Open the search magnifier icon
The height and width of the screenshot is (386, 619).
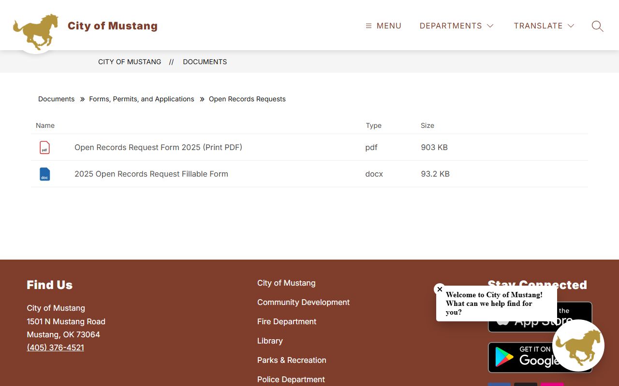(597, 26)
